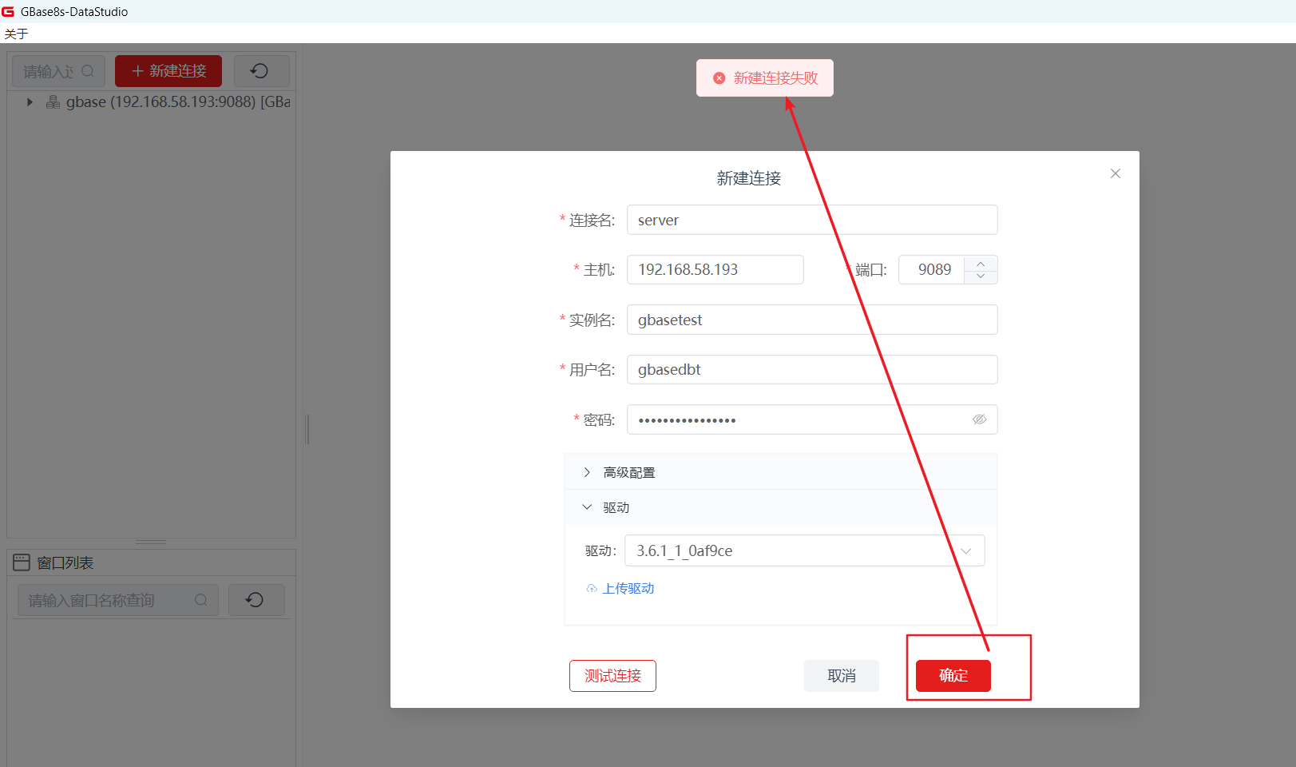This screenshot has height=767, width=1296.
Task: Click the 新建连接 button in sidebar
Action: click(x=168, y=71)
